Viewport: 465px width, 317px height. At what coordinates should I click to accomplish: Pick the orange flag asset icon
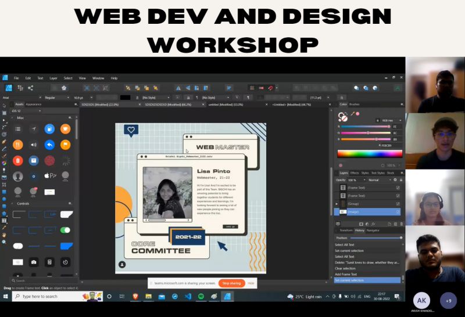click(65, 145)
